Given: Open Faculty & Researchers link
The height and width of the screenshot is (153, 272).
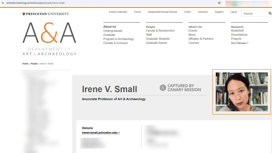Looking at the screenshot, I should click(160, 31).
